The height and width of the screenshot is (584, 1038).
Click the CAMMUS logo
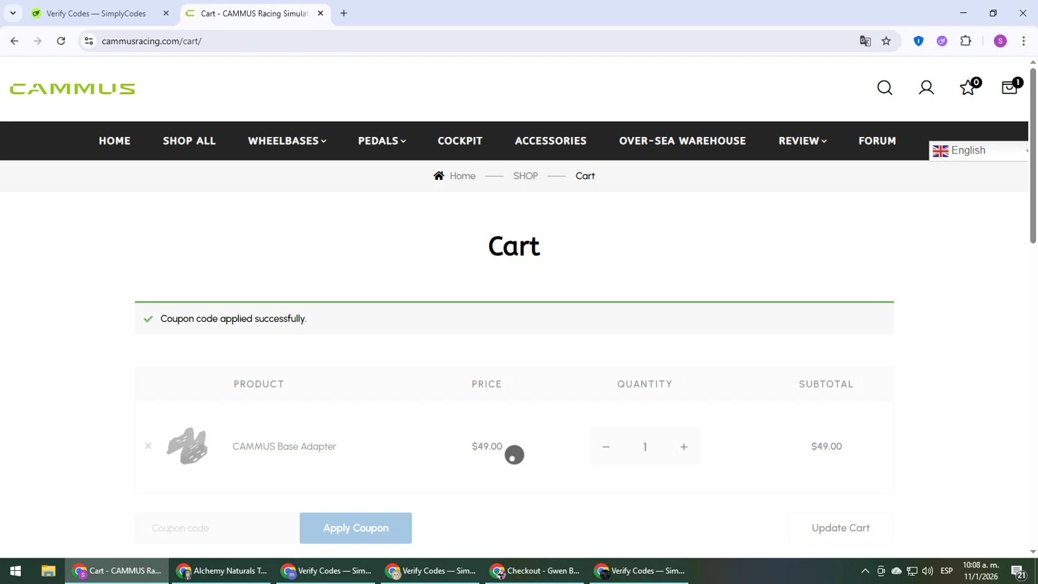point(73,89)
